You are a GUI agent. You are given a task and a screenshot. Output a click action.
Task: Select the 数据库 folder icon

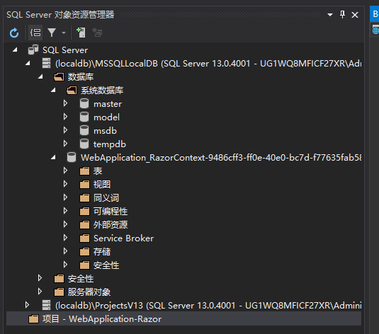pos(59,77)
